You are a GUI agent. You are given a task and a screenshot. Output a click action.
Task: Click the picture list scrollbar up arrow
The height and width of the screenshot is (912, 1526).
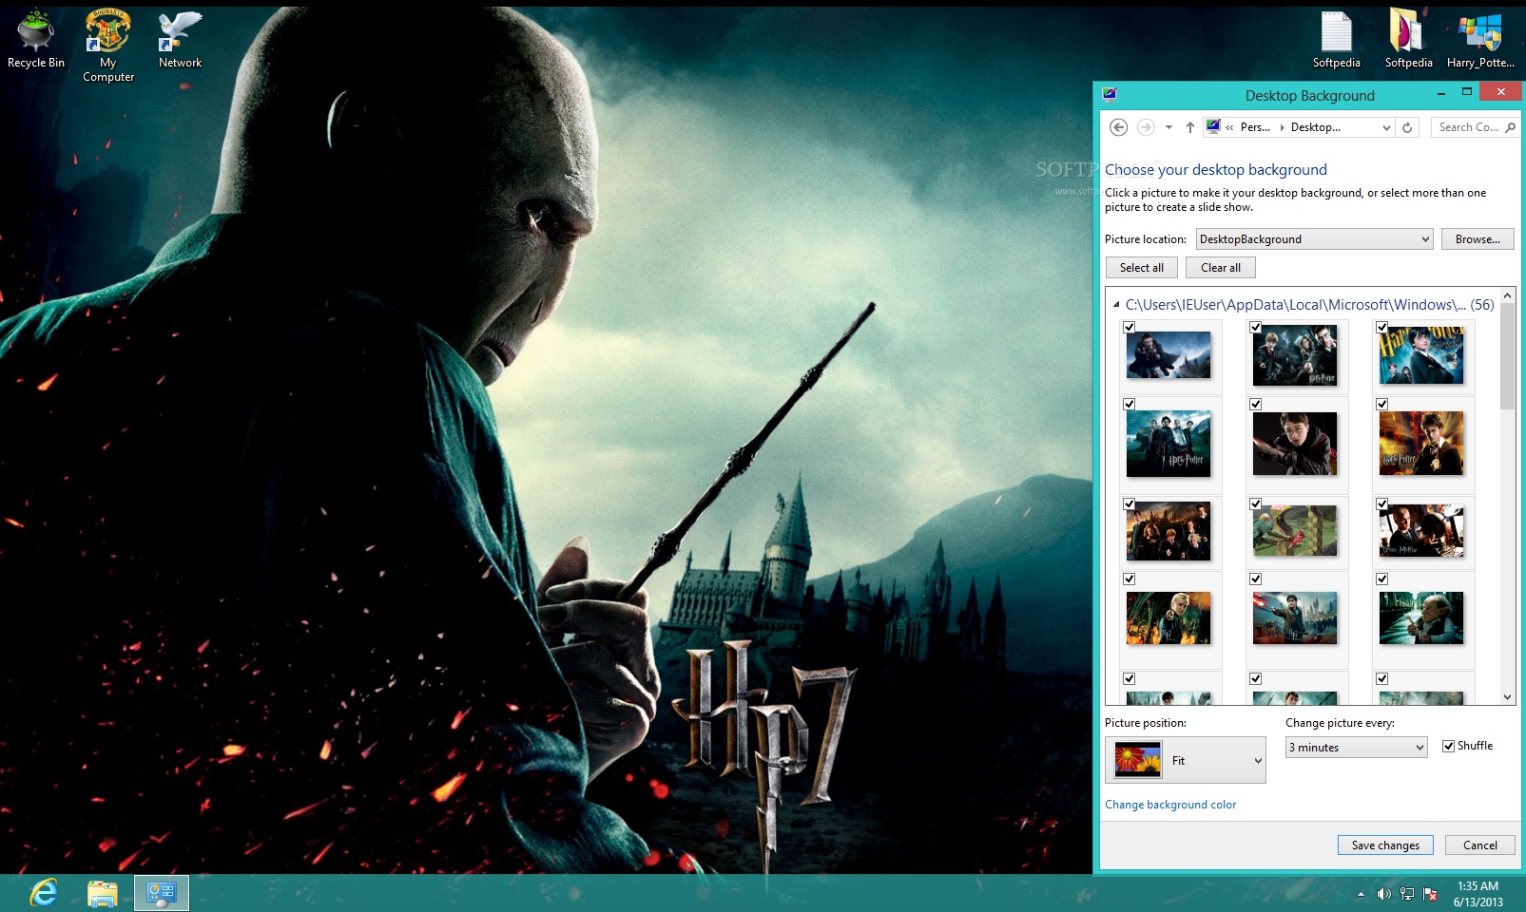(1508, 296)
